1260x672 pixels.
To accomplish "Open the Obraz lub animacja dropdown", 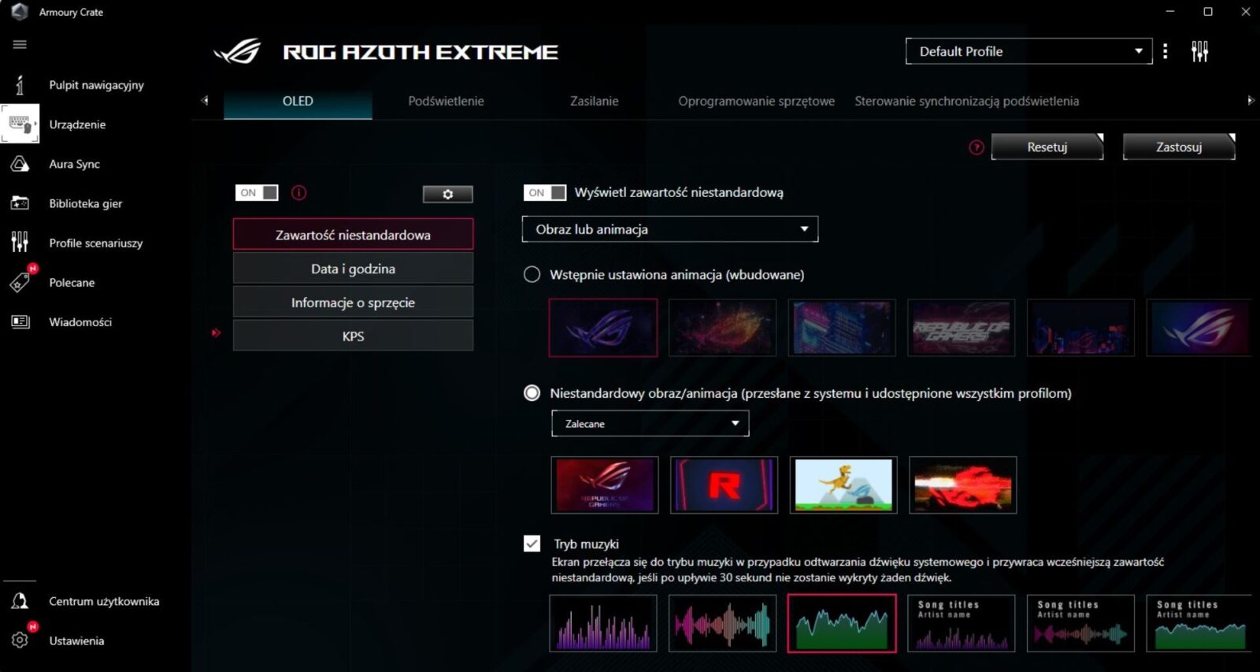I will click(669, 229).
